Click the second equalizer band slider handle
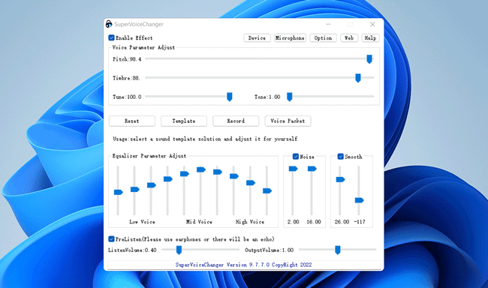The image size is (488, 288). pos(135,190)
